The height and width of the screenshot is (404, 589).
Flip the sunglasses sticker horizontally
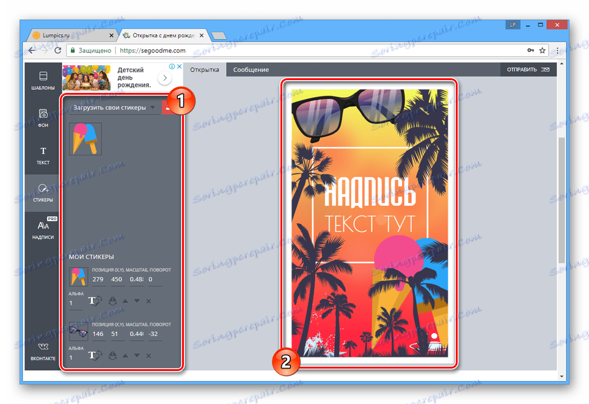pyautogui.click(x=112, y=355)
